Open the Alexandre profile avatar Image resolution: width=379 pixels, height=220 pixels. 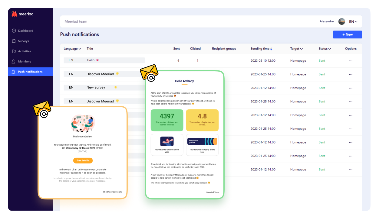point(341,21)
